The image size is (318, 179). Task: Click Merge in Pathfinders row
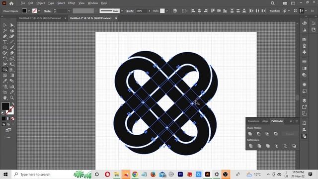click(268, 146)
